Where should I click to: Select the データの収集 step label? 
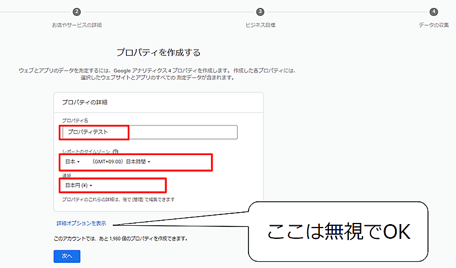[x=436, y=25]
